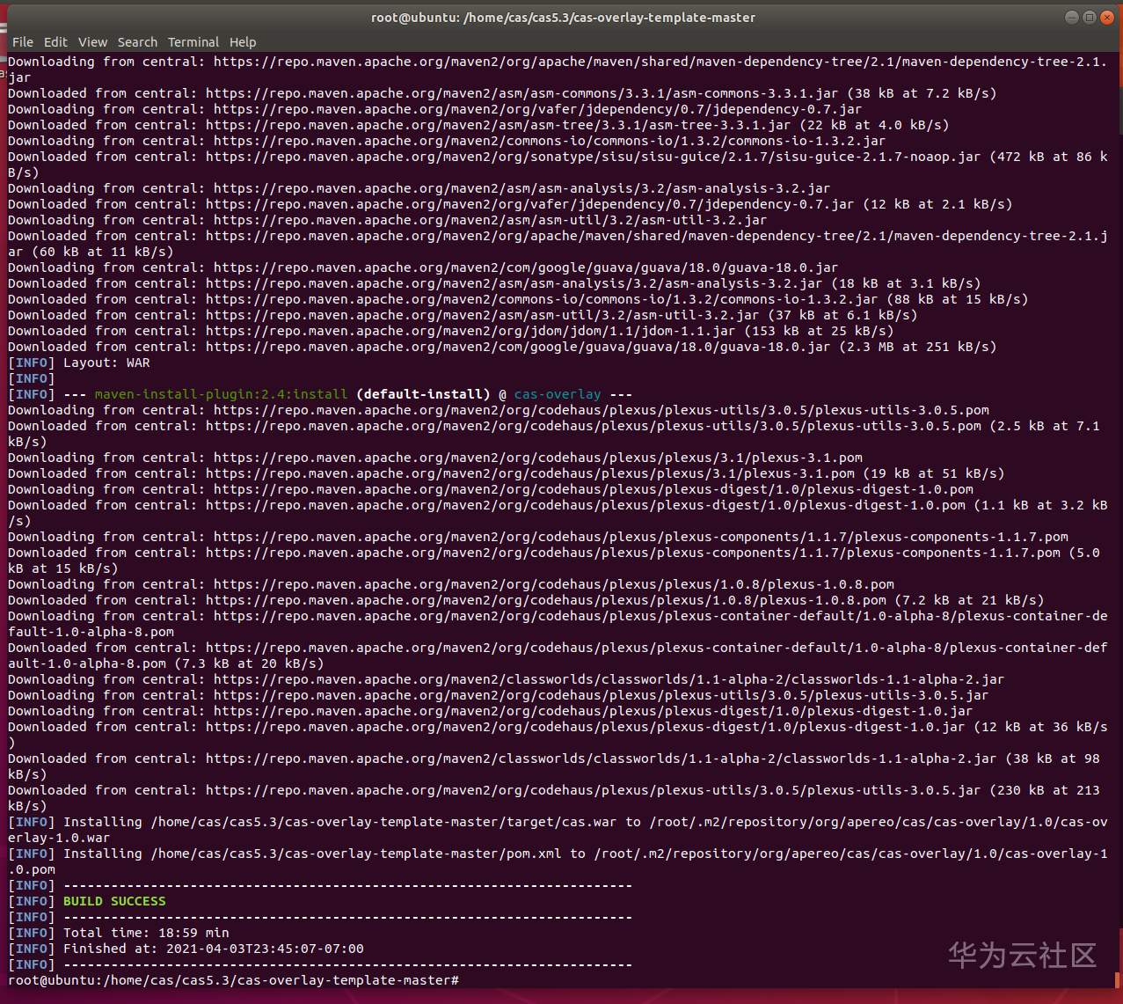Open the Downloading plexus-1.0.8.pom URL

pos(554,584)
